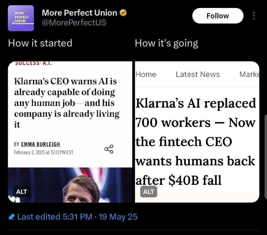Open ALT text on the right image
The height and width of the screenshot is (235, 267).
click(148, 192)
